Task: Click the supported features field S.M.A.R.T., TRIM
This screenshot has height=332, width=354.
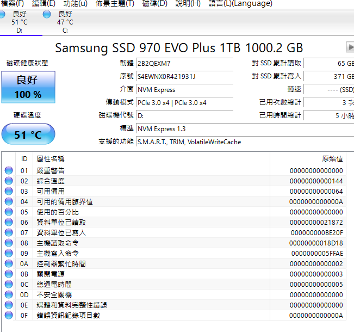Action: click(x=245, y=142)
